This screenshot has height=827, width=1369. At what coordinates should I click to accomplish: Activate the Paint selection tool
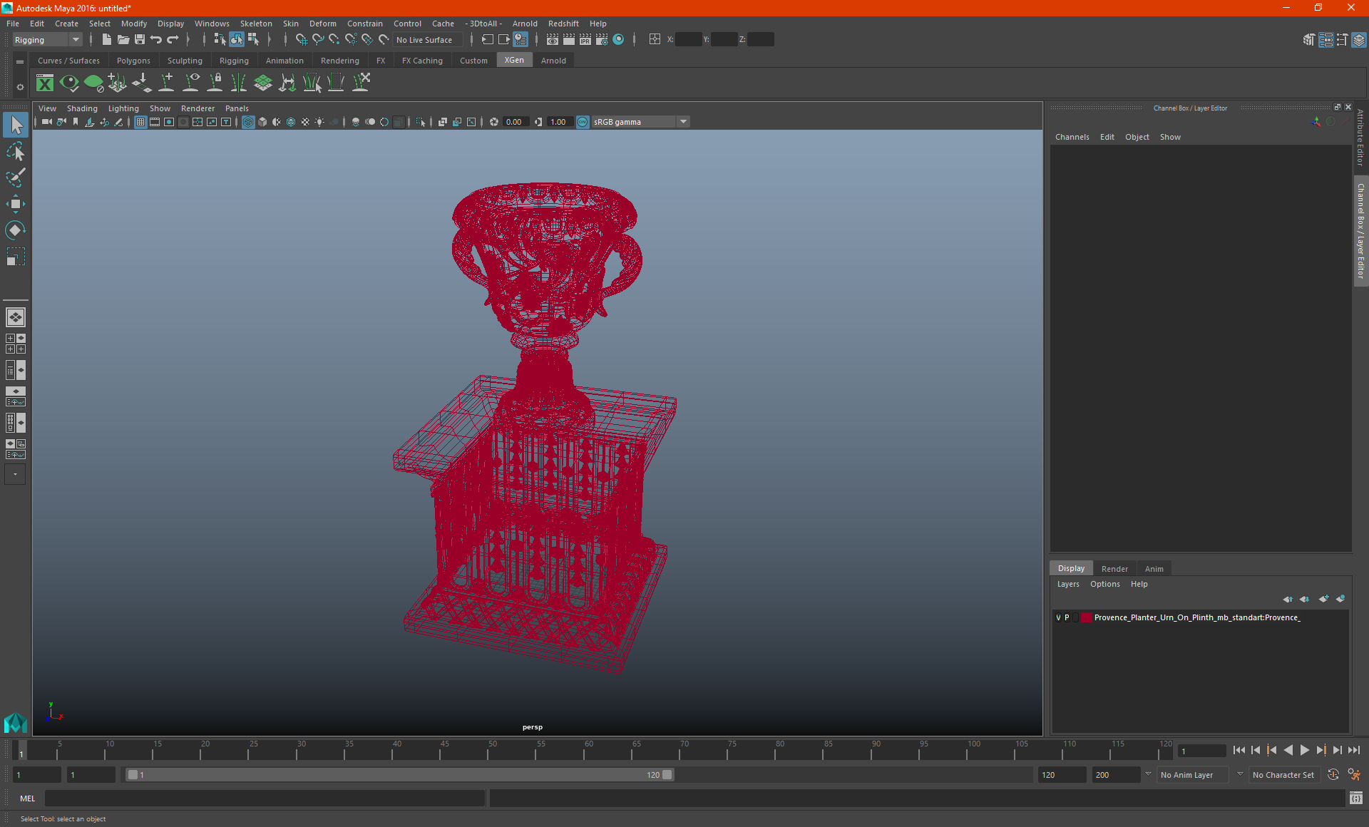pos(16,178)
